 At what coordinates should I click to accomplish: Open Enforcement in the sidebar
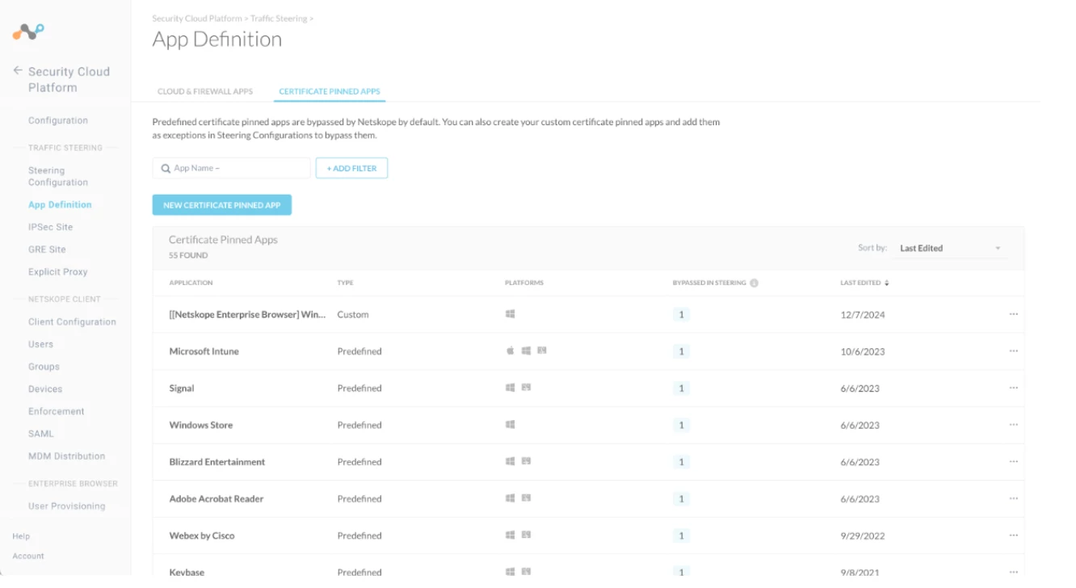coord(57,411)
